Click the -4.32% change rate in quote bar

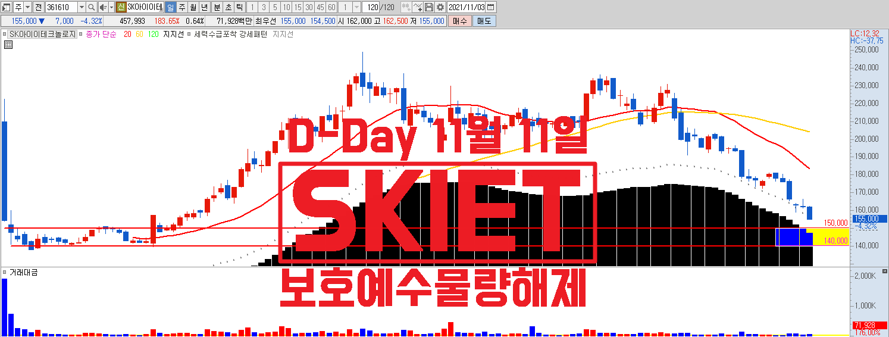tap(91, 21)
